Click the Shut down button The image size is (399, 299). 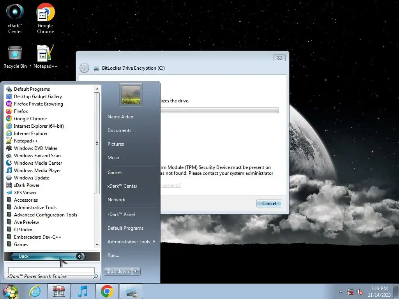coord(118,271)
